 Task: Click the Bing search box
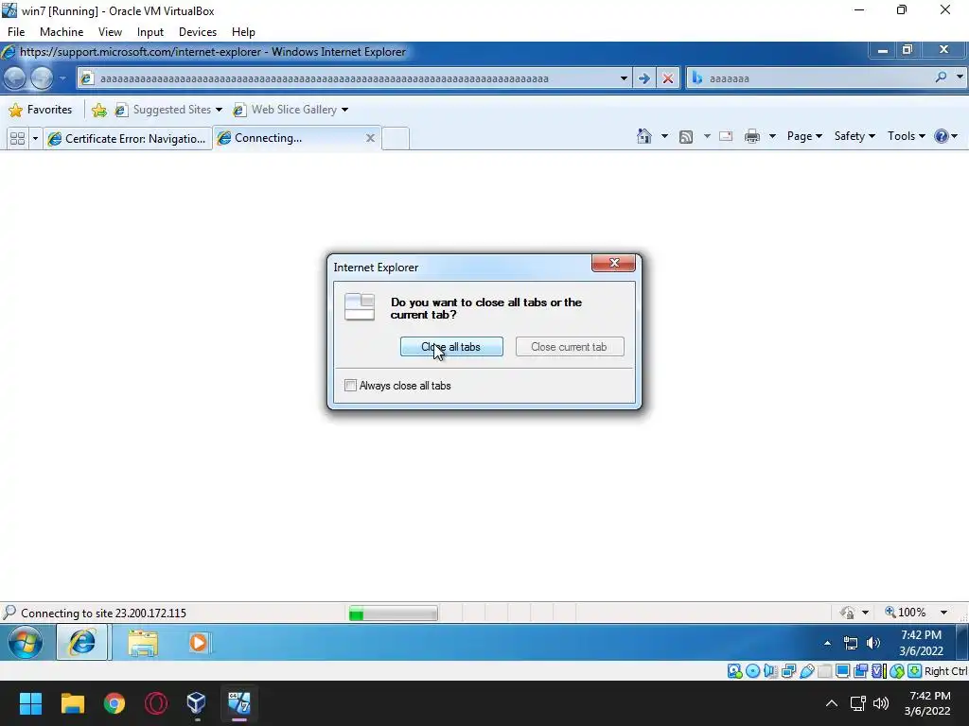click(x=816, y=78)
